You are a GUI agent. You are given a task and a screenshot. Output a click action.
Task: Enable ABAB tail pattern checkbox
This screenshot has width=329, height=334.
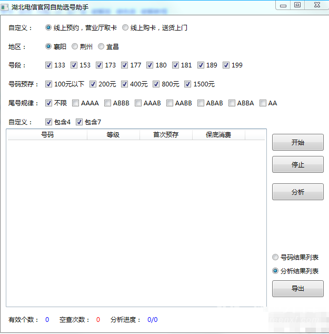(201, 103)
